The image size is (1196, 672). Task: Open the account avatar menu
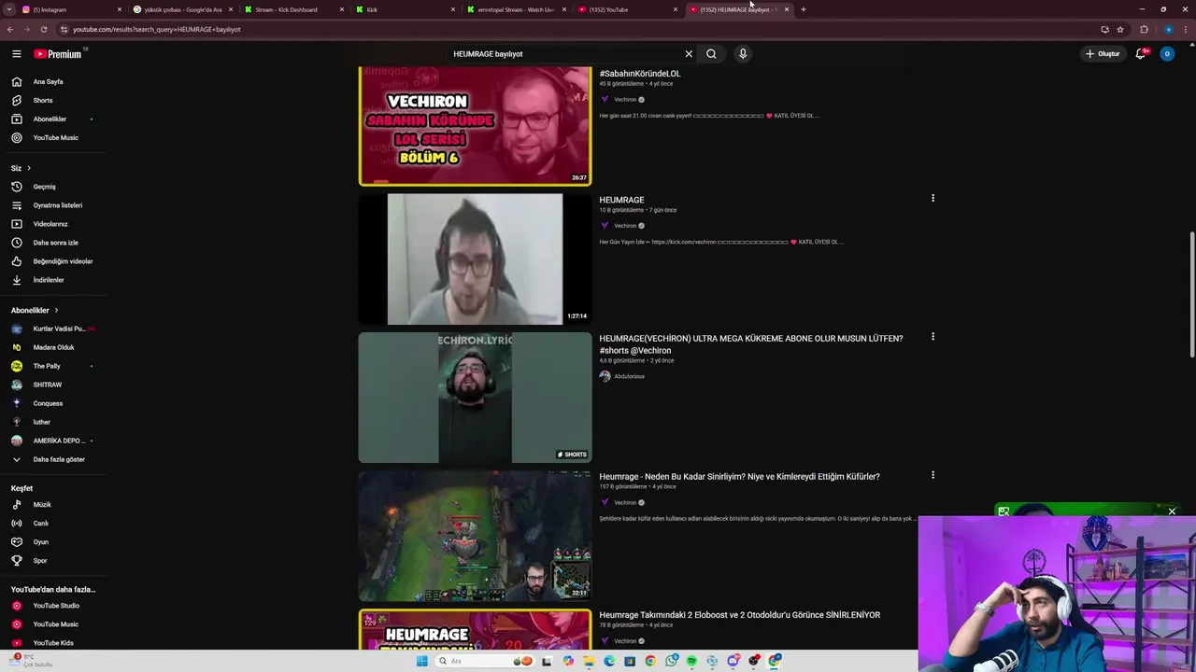click(x=1166, y=54)
